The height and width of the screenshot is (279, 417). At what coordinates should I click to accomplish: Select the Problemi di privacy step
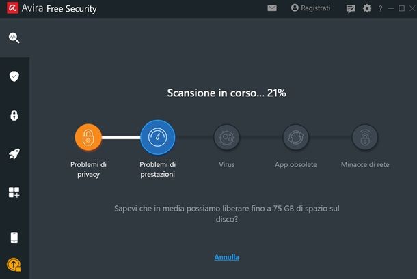[88, 138]
